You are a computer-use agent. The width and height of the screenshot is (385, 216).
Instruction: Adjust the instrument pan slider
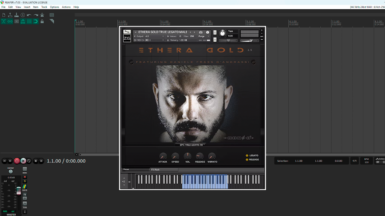click(228, 40)
